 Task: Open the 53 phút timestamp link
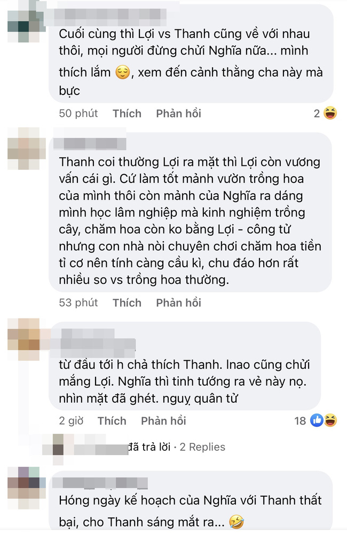(x=78, y=303)
